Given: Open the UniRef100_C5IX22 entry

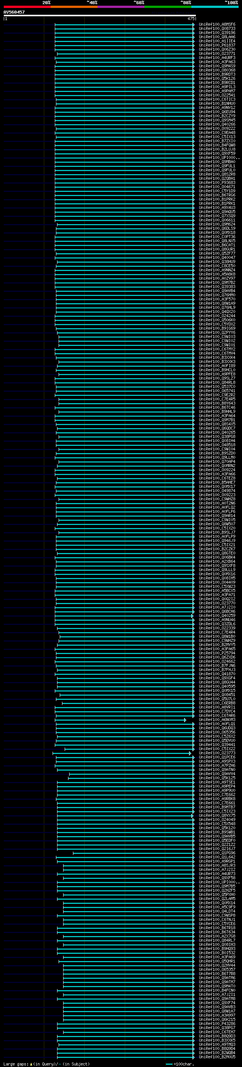Looking at the screenshot, I should [x=217, y=748].
